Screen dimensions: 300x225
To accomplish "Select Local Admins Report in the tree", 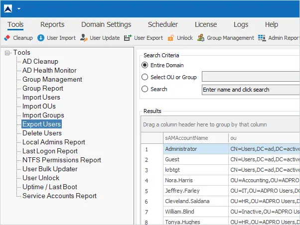I will click(x=54, y=142).
